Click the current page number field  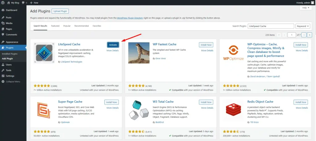[292, 35]
